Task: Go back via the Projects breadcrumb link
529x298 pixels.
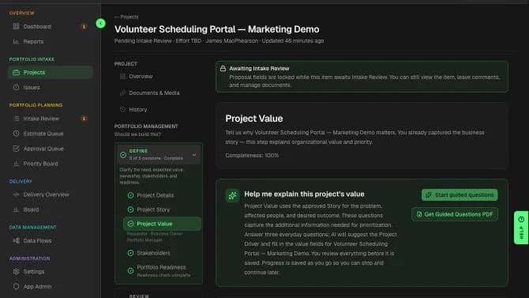Action: (x=126, y=17)
